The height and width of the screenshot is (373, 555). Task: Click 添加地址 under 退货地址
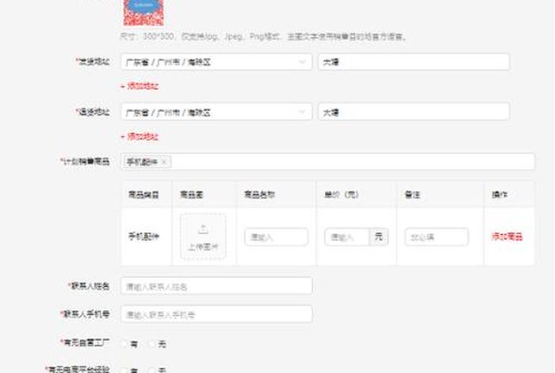(140, 137)
